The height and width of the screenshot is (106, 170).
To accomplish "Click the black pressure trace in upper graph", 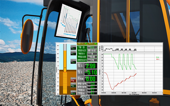I will (120, 50).
